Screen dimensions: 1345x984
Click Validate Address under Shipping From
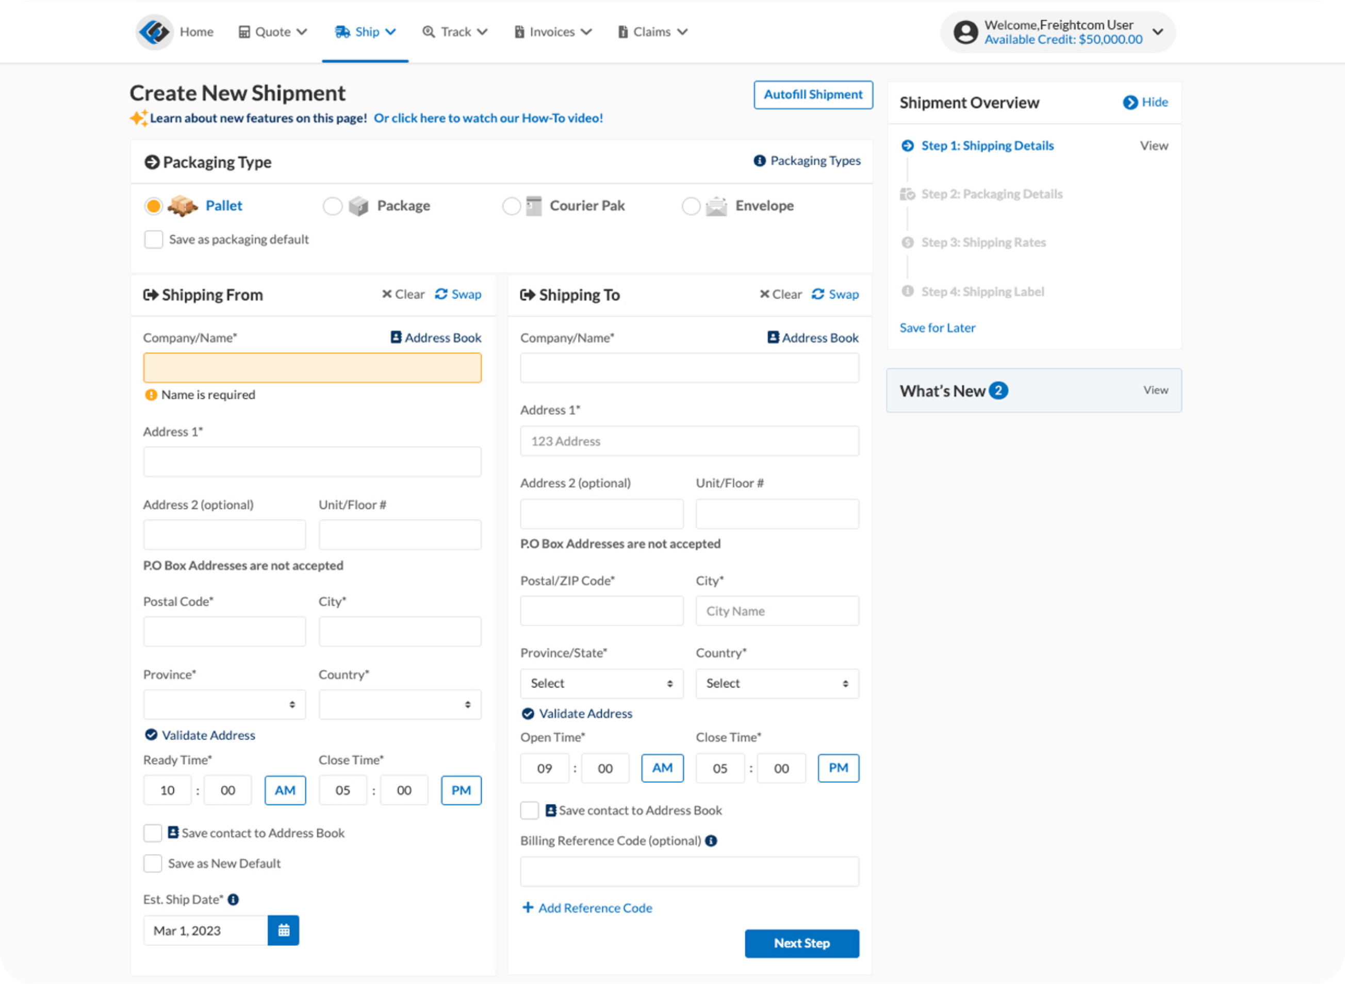click(199, 734)
